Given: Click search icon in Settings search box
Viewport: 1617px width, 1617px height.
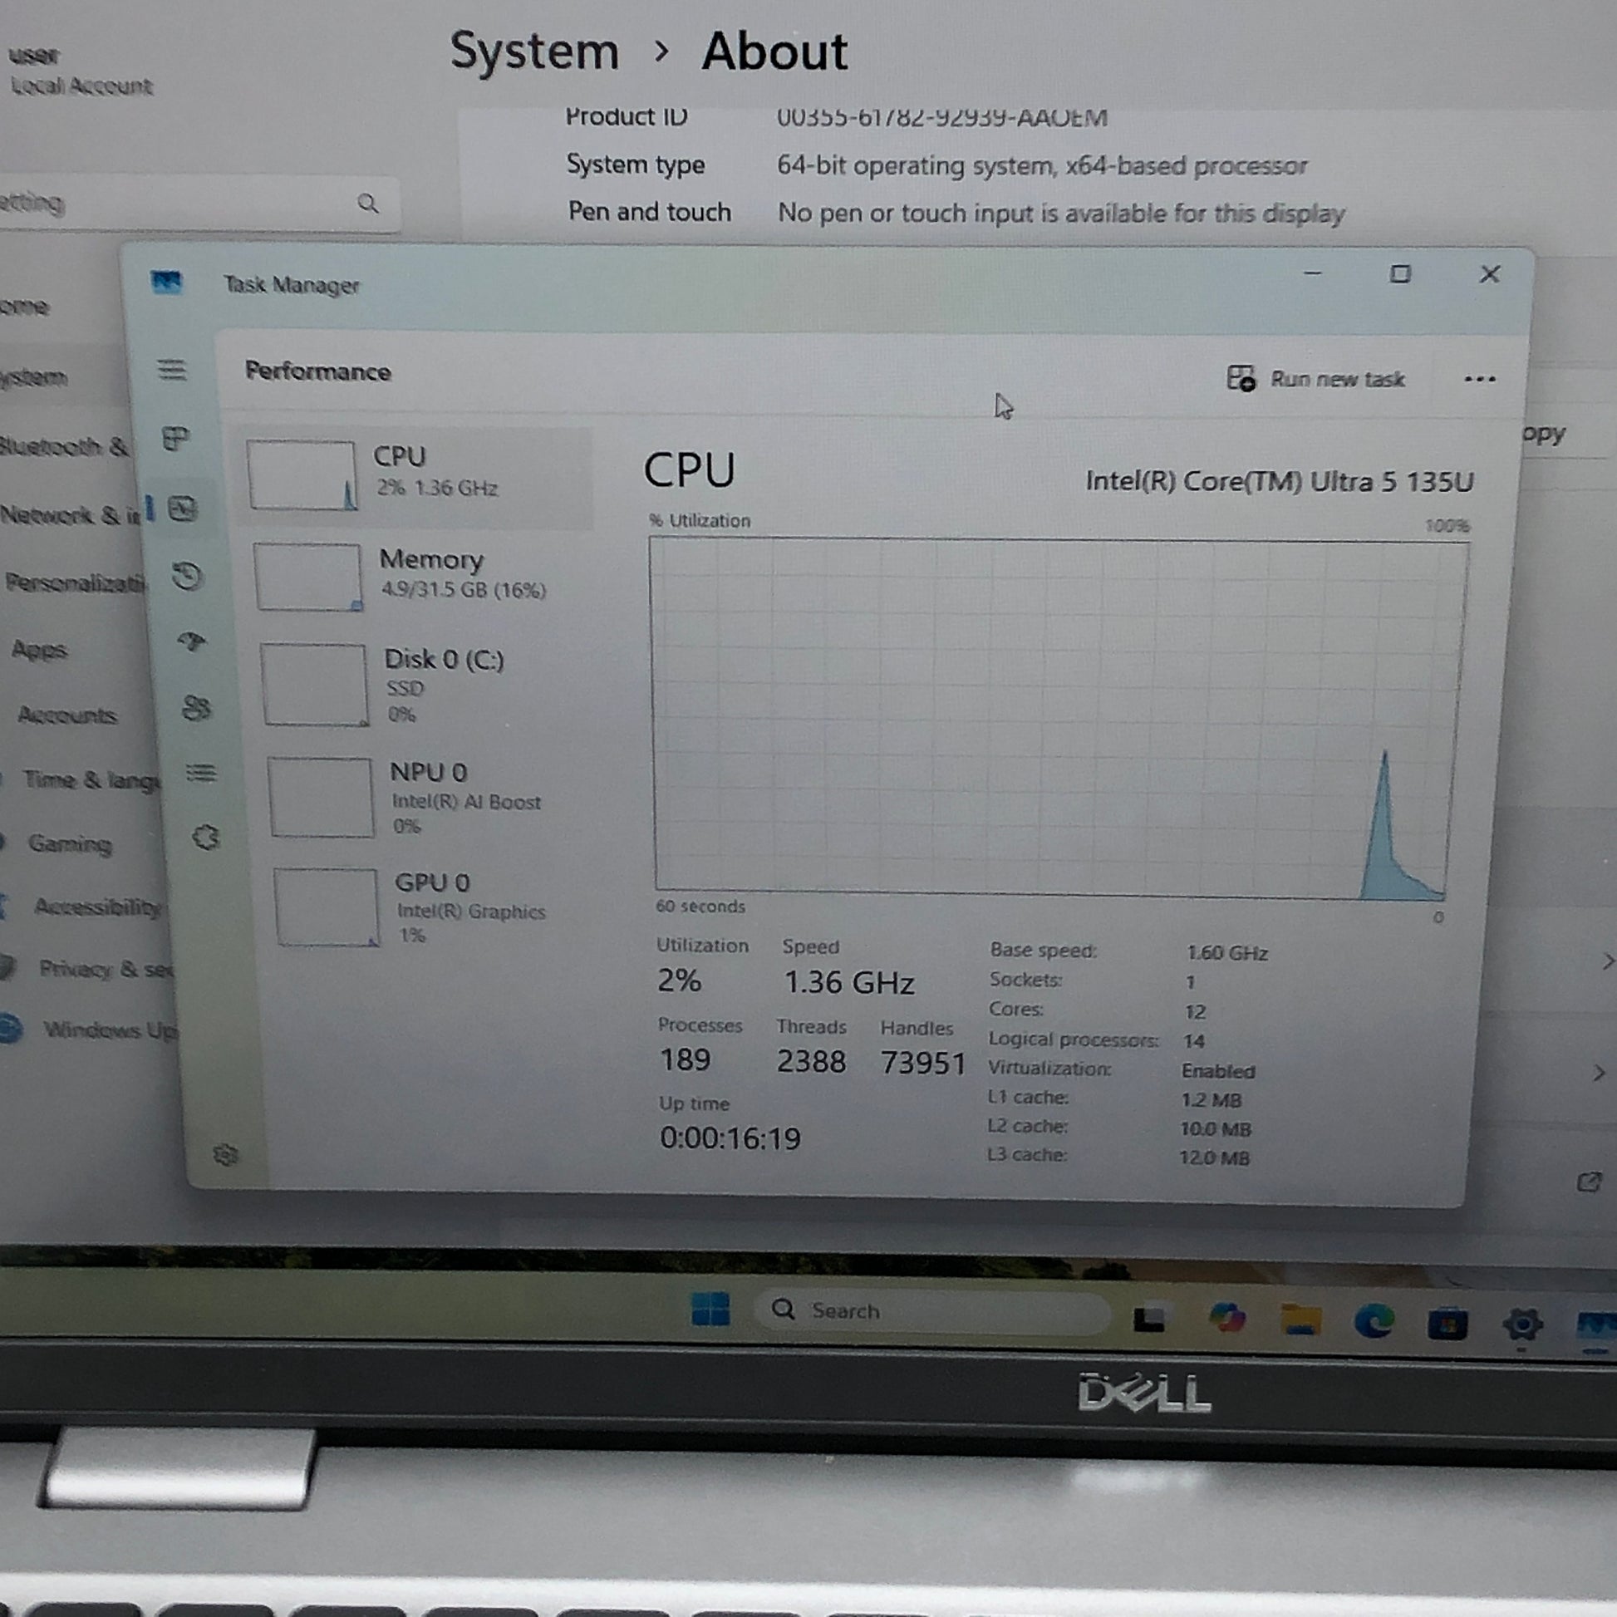Looking at the screenshot, I should tap(367, 204).
